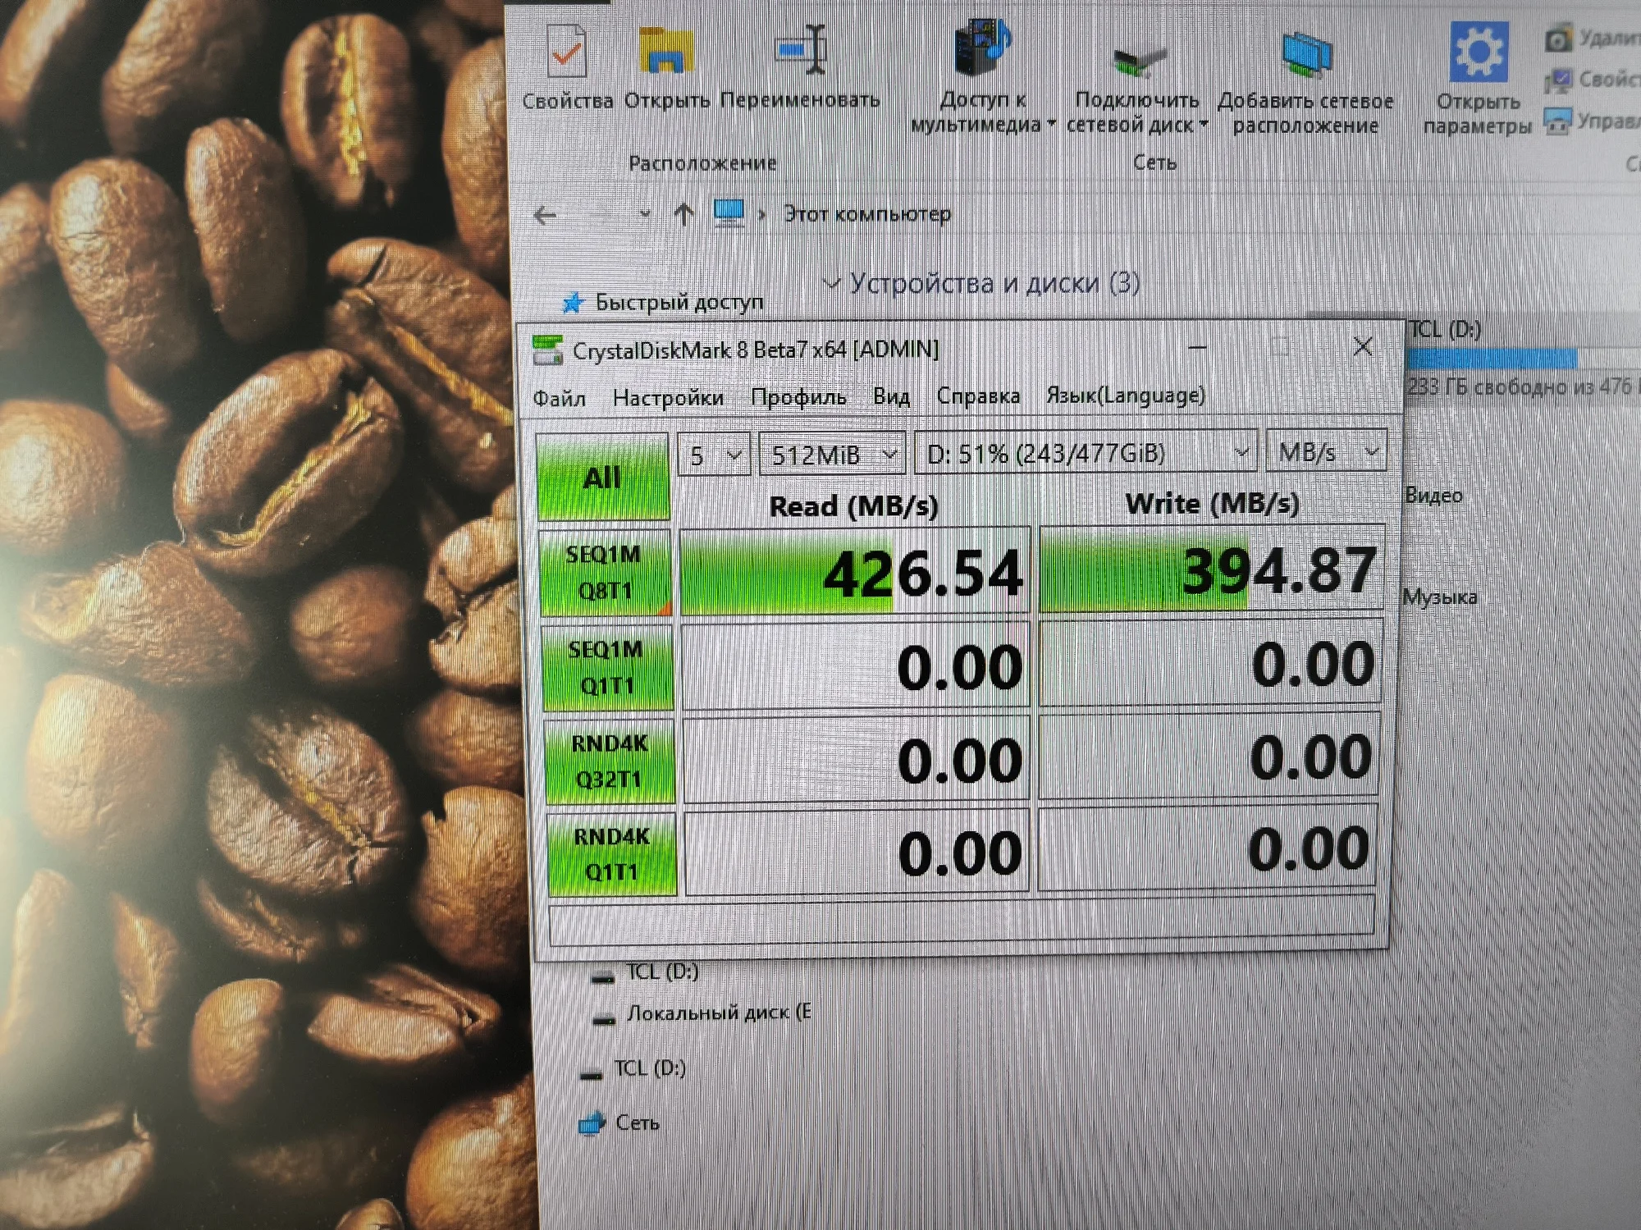This screenshot has height=1230, width=1641.
Task: Start the RND4K Q32T1 test
Action: (610, 761)
